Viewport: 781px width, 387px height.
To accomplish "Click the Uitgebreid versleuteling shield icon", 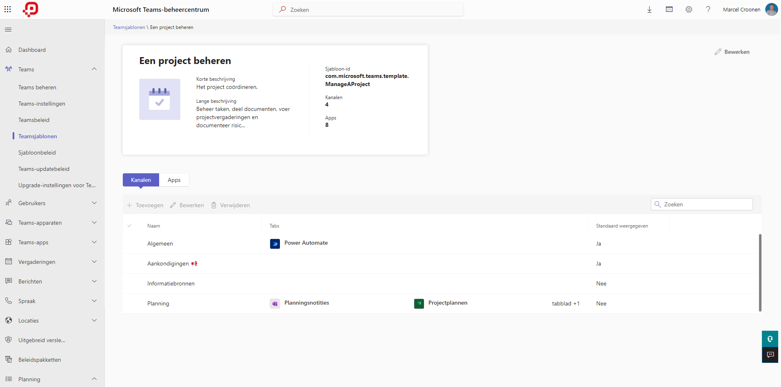I will click(x=9, y=340).
